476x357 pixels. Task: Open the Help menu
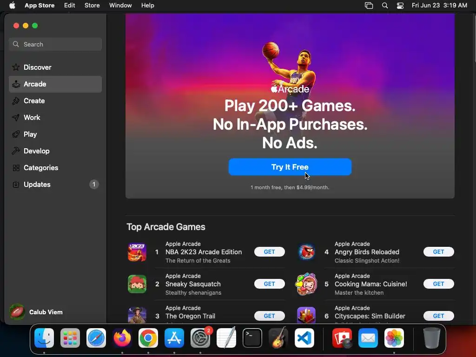(147, 6)
